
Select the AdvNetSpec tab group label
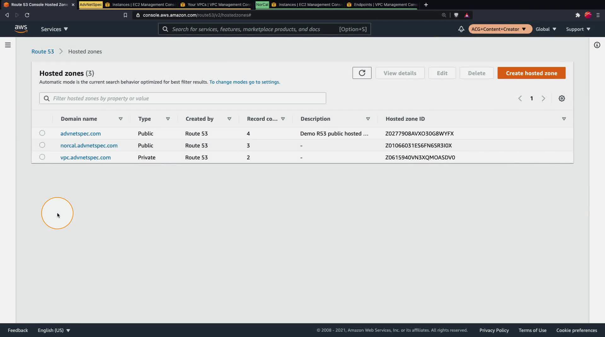point(91,5)
